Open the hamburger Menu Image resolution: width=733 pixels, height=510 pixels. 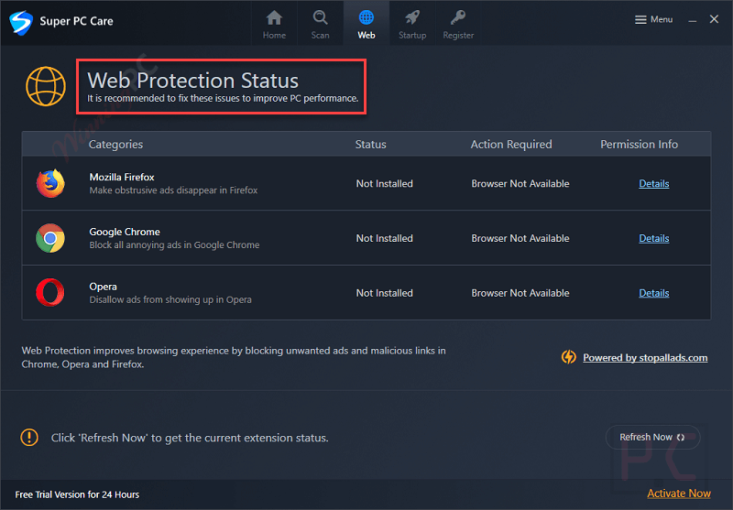point(654,19)
